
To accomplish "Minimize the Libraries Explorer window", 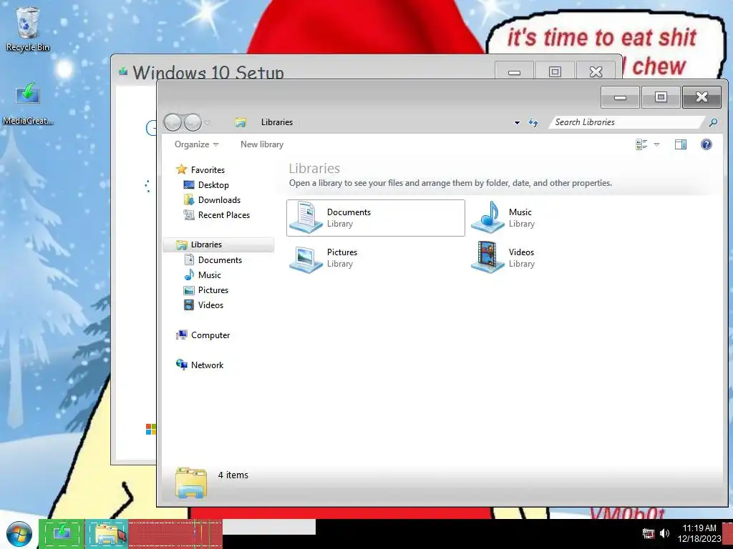I will click(620, 97).
